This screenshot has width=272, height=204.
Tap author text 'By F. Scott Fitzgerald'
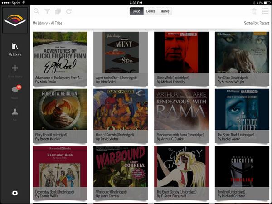tap(171, 196)
